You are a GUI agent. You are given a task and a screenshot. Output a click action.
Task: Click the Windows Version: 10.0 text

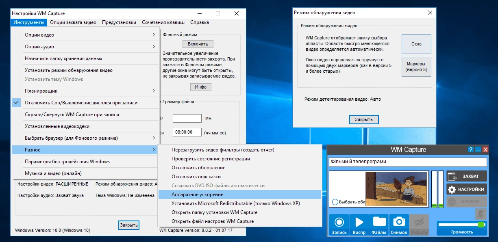53,231
